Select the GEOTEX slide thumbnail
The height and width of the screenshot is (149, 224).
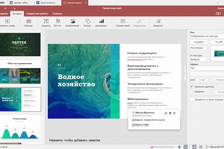click(20, 44)
